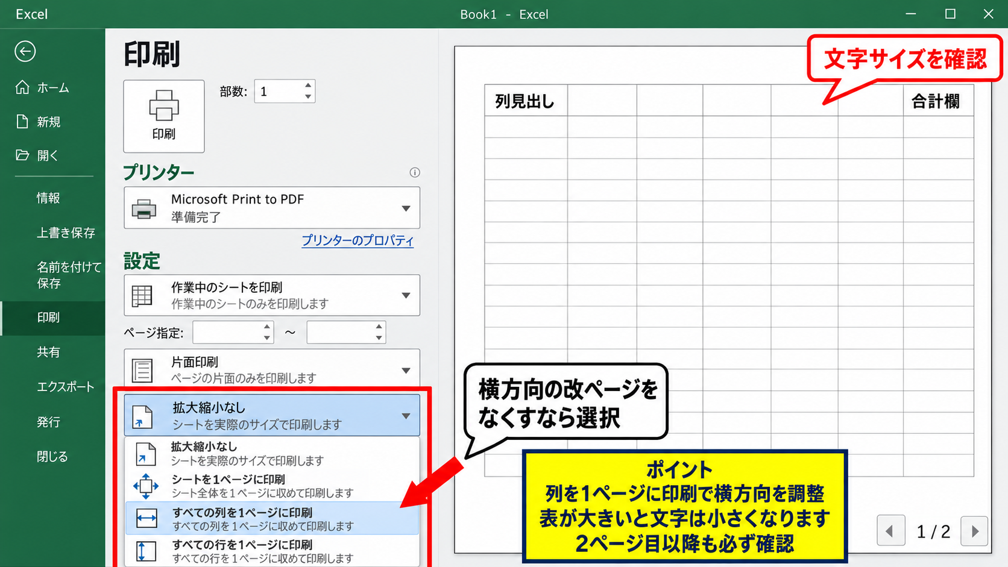Click the back arrow circle icon
The image size is (1008, 567).
(25, 51)
